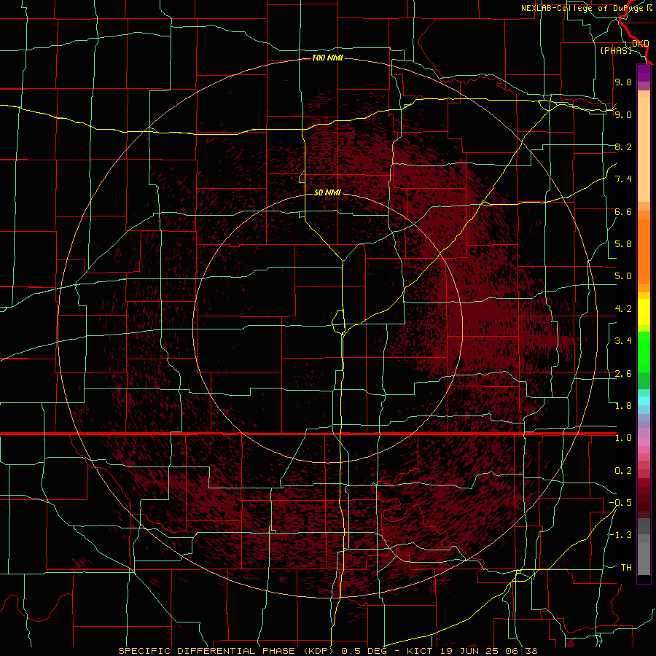Click the NEXLAB-College of DuPage title text

point(587,8)
